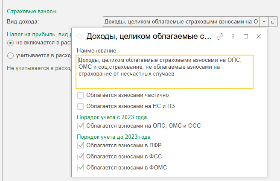The width and height of the screenshot is (280, 181).
Task: Click the Порядок учета до 2023 года heading
Action: pos(114,137)
